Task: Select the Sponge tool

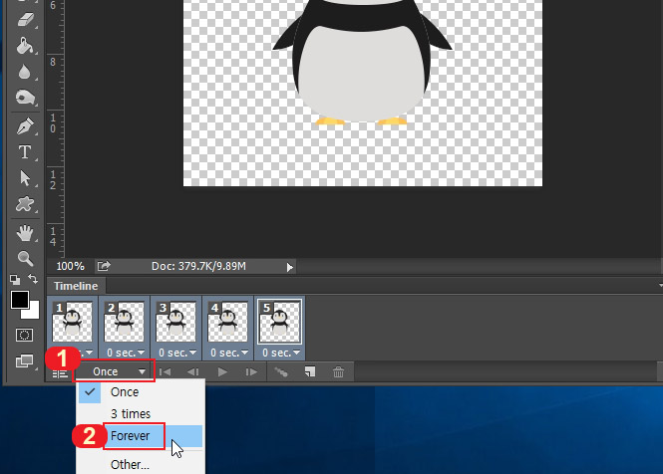Action: pyautogui.click(x=25, y=98)
